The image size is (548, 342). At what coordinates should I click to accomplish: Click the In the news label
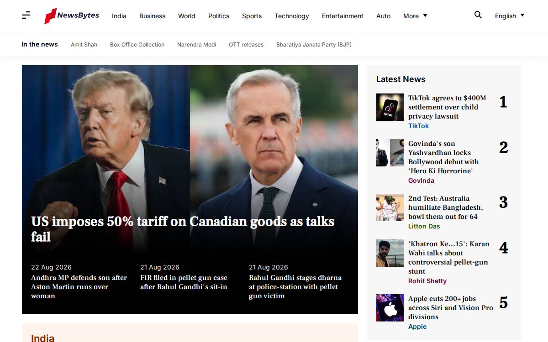tap(40, 44)
